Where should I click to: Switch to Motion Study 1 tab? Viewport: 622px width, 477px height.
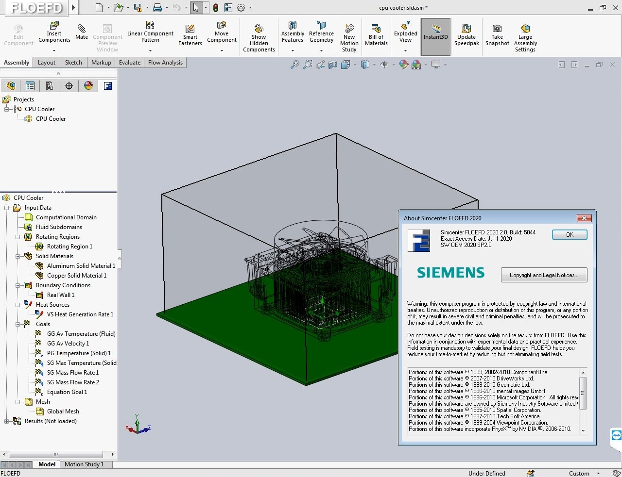click(84, 464)
